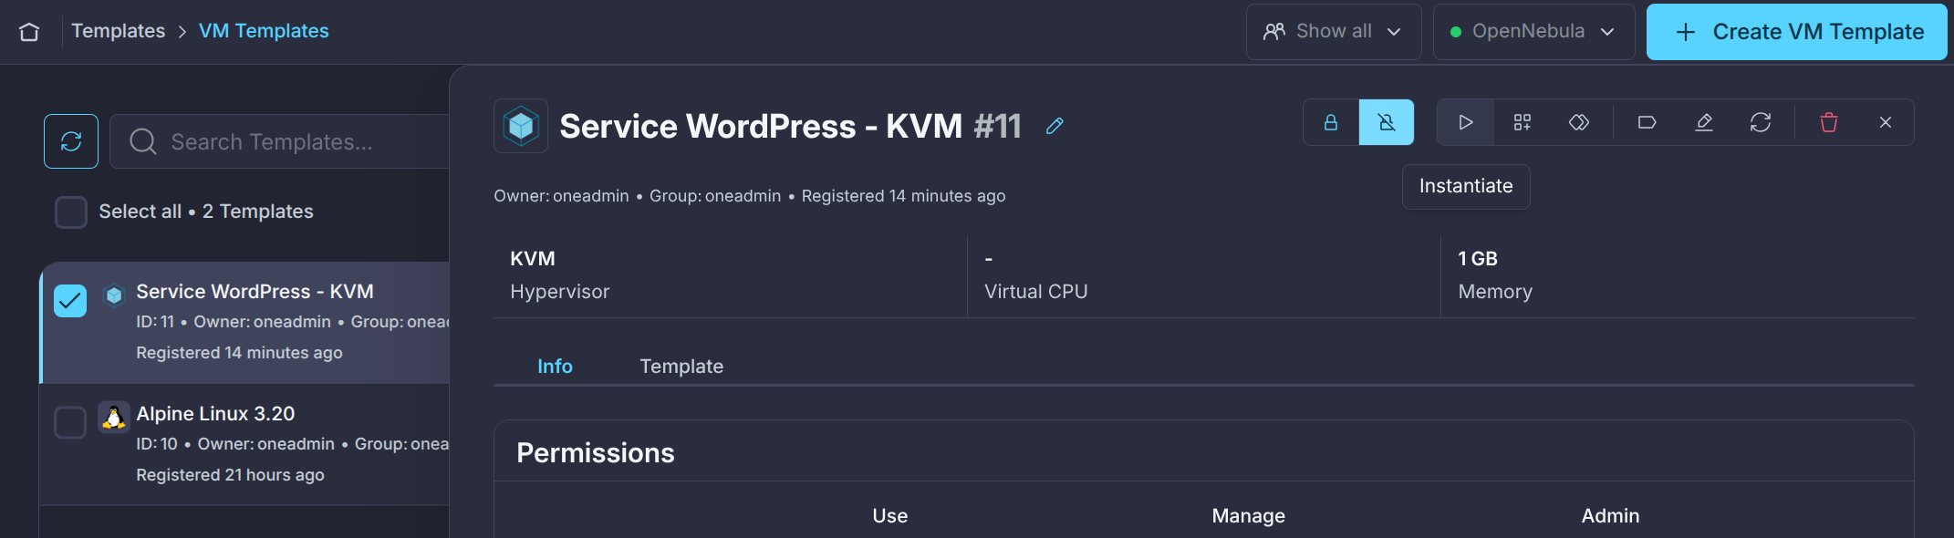This screenshot has width=1954, height=538.
Task: Click the 'ID: 11' text in the WordPress row
Action: click(155, 322)
